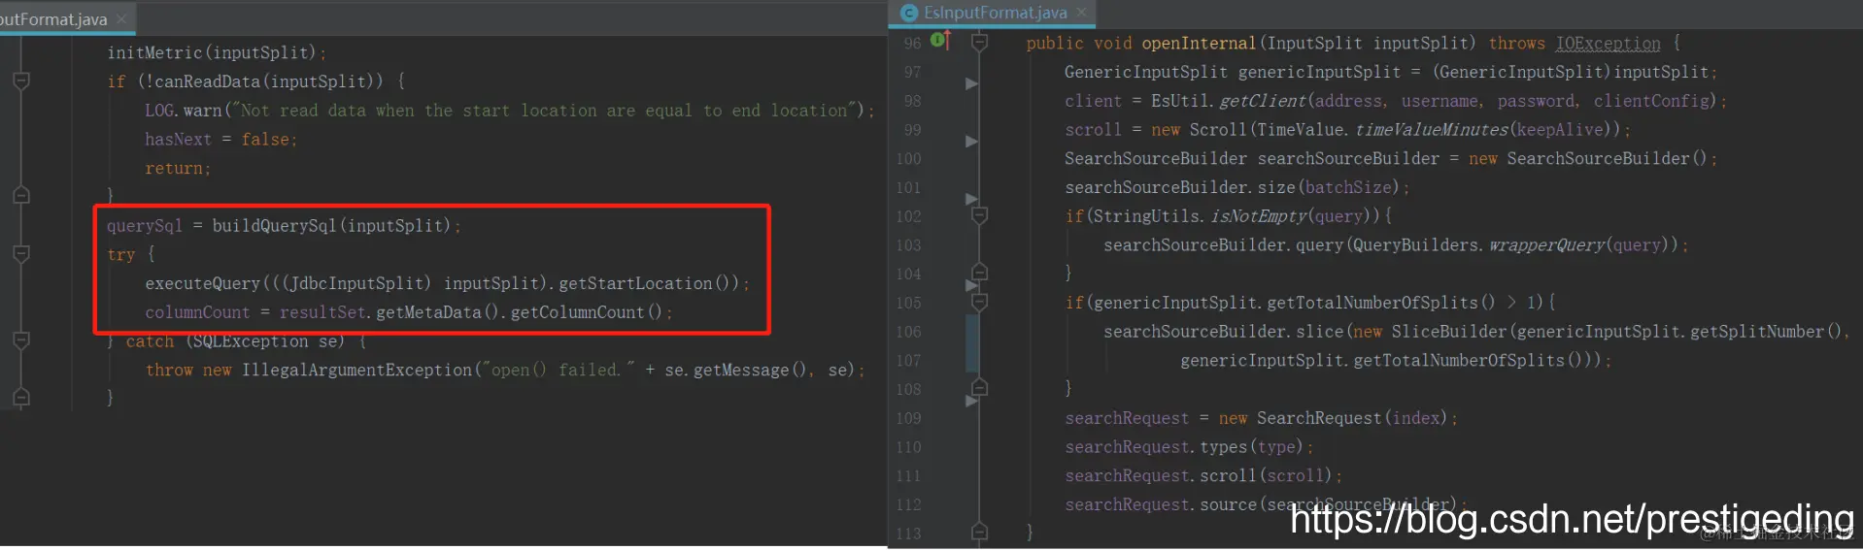Click 'searchRequest.types(type)' on line 110
1863x550 pixels.
1184,447
